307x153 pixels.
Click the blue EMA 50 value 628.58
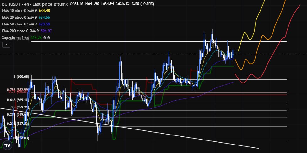(44, 24)
